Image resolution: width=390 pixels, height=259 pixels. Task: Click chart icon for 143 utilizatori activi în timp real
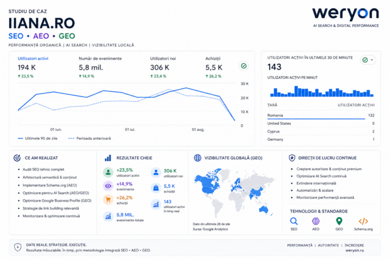tap(156, 204)
